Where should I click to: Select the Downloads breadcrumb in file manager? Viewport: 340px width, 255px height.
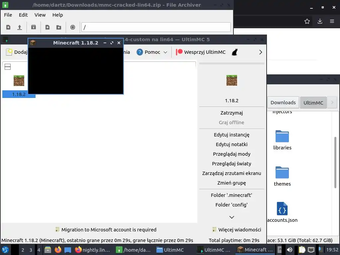pos(283,103)
